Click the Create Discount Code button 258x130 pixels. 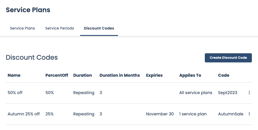pyautogui.click(x=228, y=58)
